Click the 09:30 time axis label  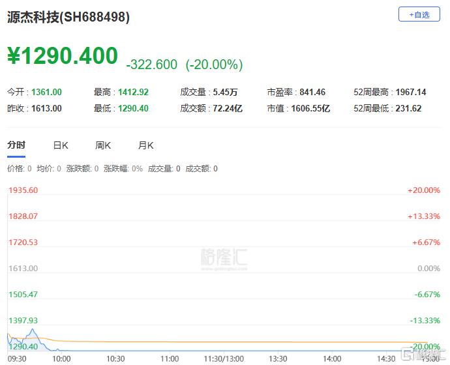pyautogui.click(x=17, y=359)
